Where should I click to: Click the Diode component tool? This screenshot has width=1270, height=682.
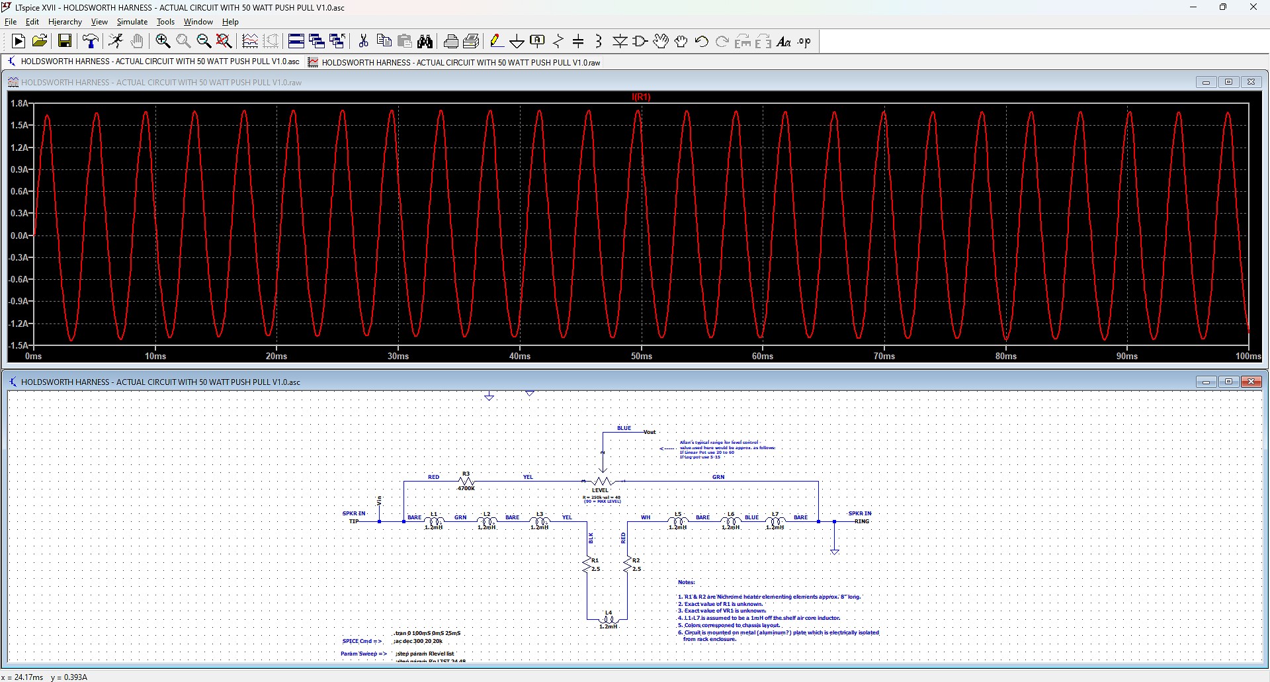point(620,42)
